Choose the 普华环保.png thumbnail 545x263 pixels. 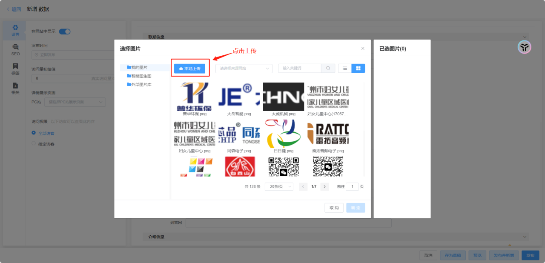click(x=195, y=97)
